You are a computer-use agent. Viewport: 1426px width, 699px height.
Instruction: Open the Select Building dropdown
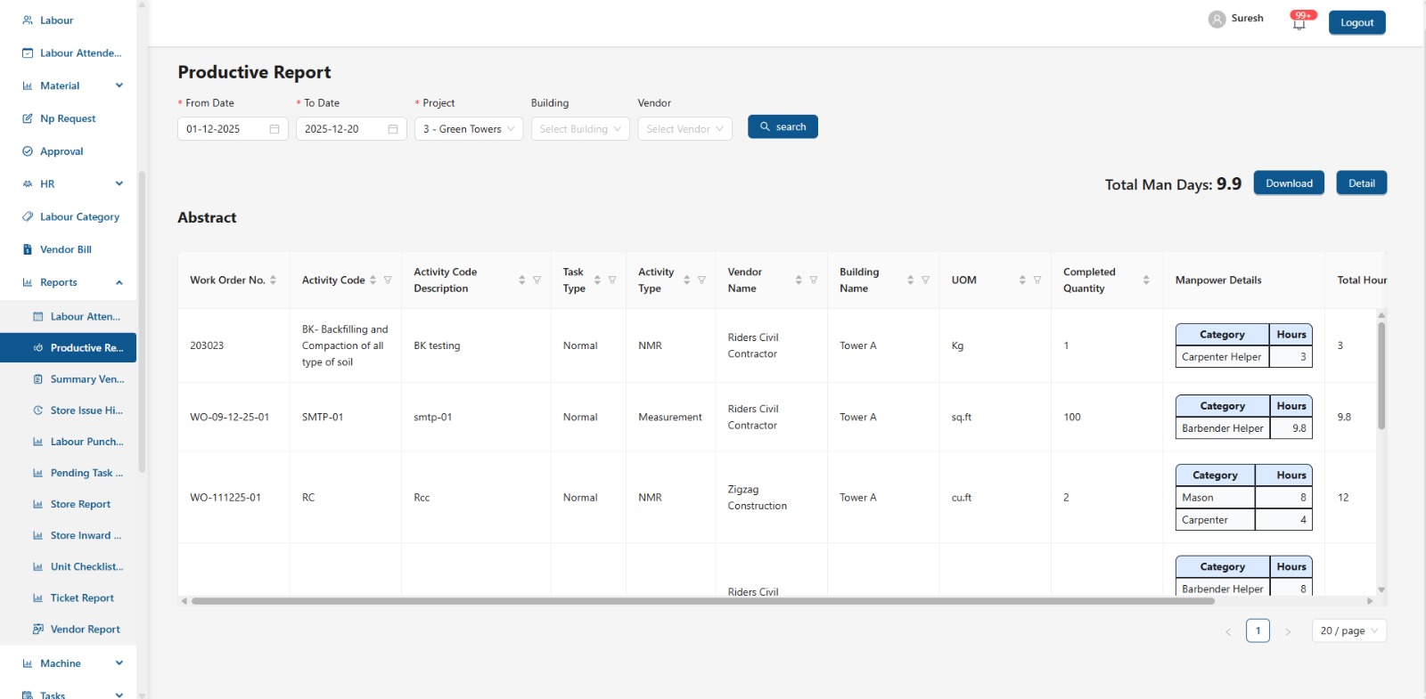(580, 129)
